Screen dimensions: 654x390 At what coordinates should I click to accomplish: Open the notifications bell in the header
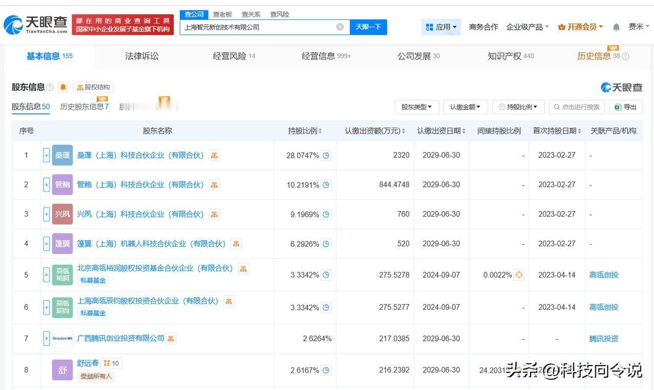616,27
